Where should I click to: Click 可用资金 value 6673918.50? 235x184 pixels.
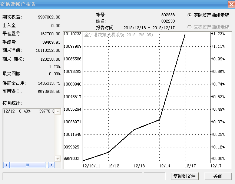tap(49, 91)
